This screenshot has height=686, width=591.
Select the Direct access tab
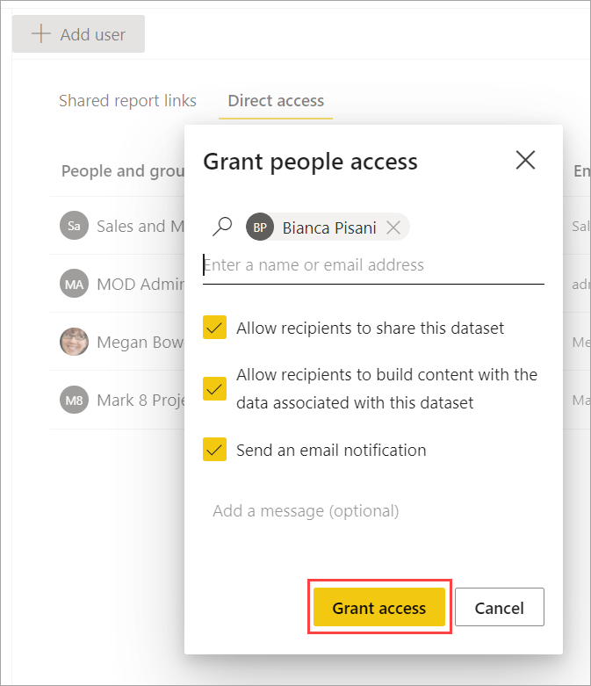(x=276, y=101)
